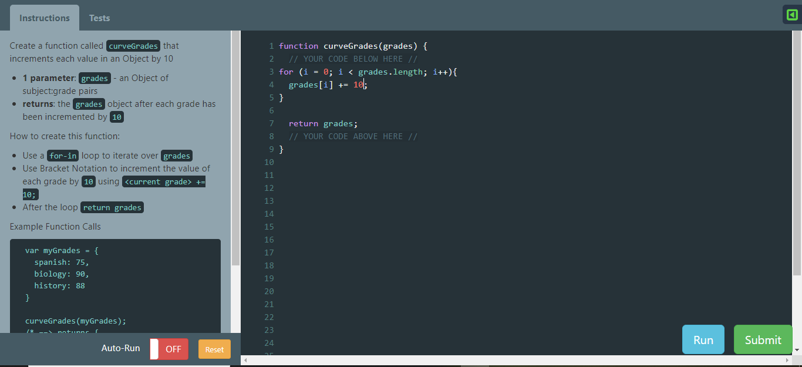Click line number 10 in gutter

click(269, 162)
